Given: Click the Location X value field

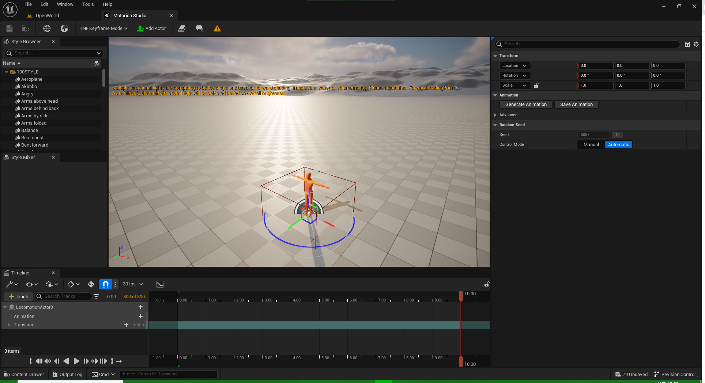Looking at the screenshot, I should tap(595, 66).
